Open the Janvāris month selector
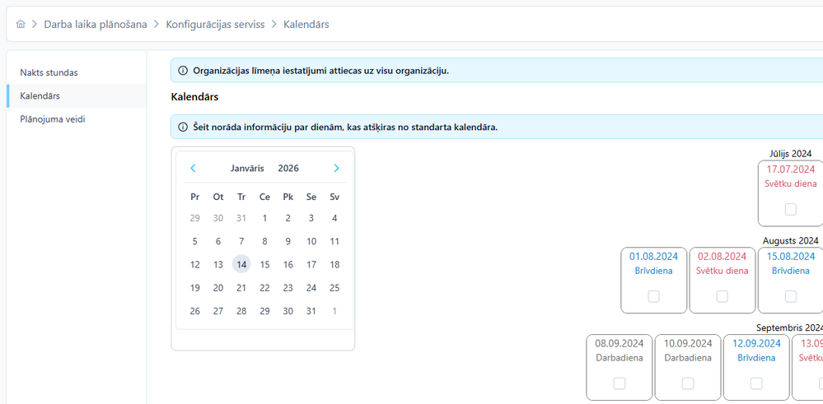Viewport: 823px width, 404px height. [247, 168]
